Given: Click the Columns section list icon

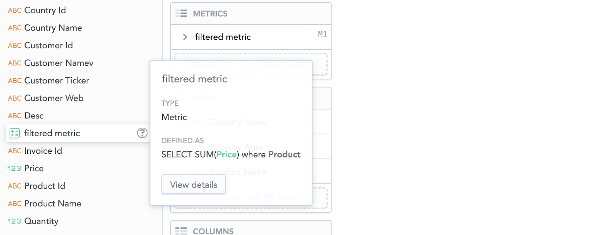Looking at the screenshot, I should [x=181, y=231].
